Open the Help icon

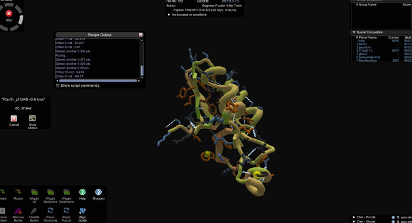[82, 194]
